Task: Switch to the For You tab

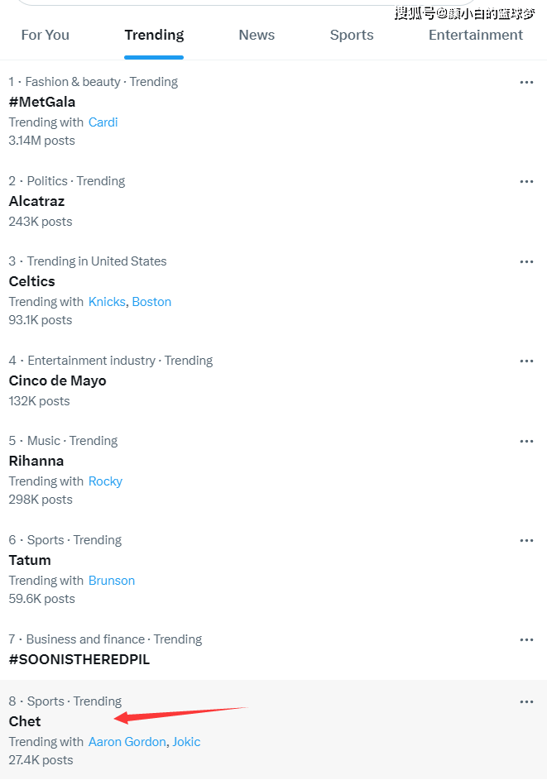Action: click(46, 35)
